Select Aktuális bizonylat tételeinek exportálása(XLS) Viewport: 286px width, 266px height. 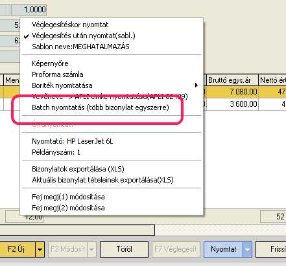pyautogui.click(x=112, y=180)
